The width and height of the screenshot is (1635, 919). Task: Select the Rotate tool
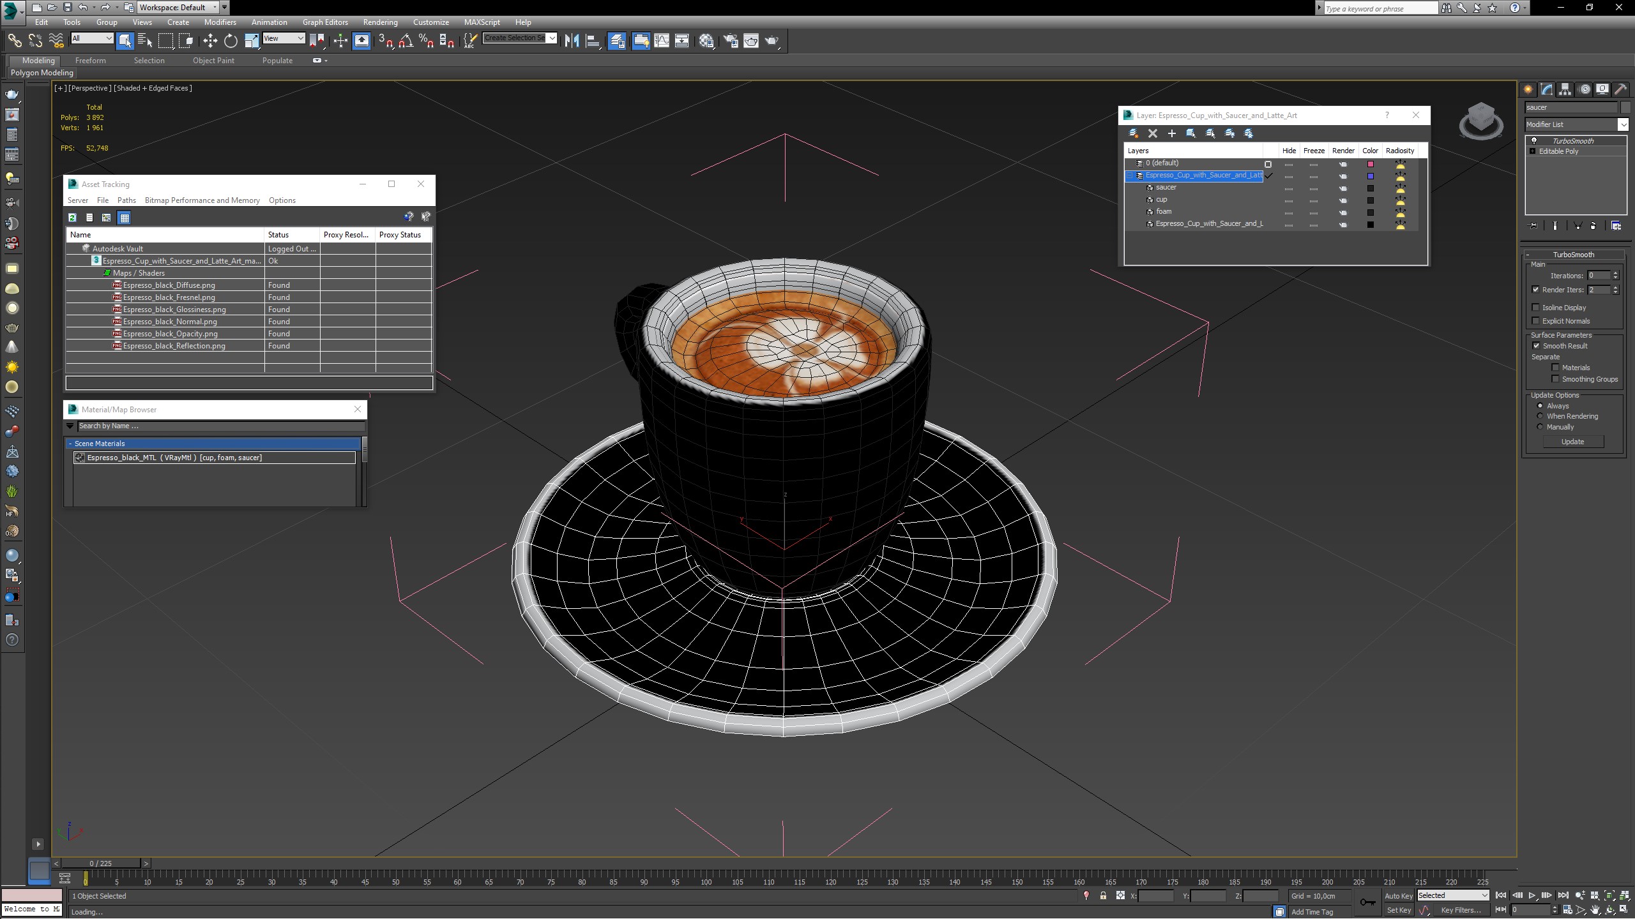pos(231,41)
